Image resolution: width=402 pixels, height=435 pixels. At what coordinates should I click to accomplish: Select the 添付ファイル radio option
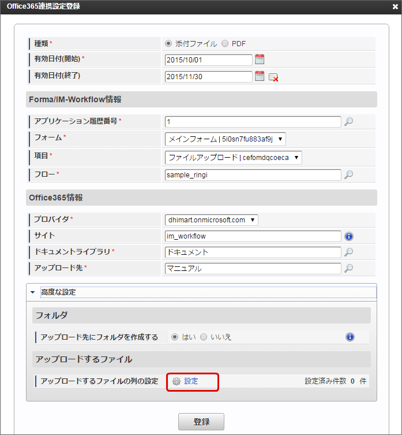coord(168,43)
